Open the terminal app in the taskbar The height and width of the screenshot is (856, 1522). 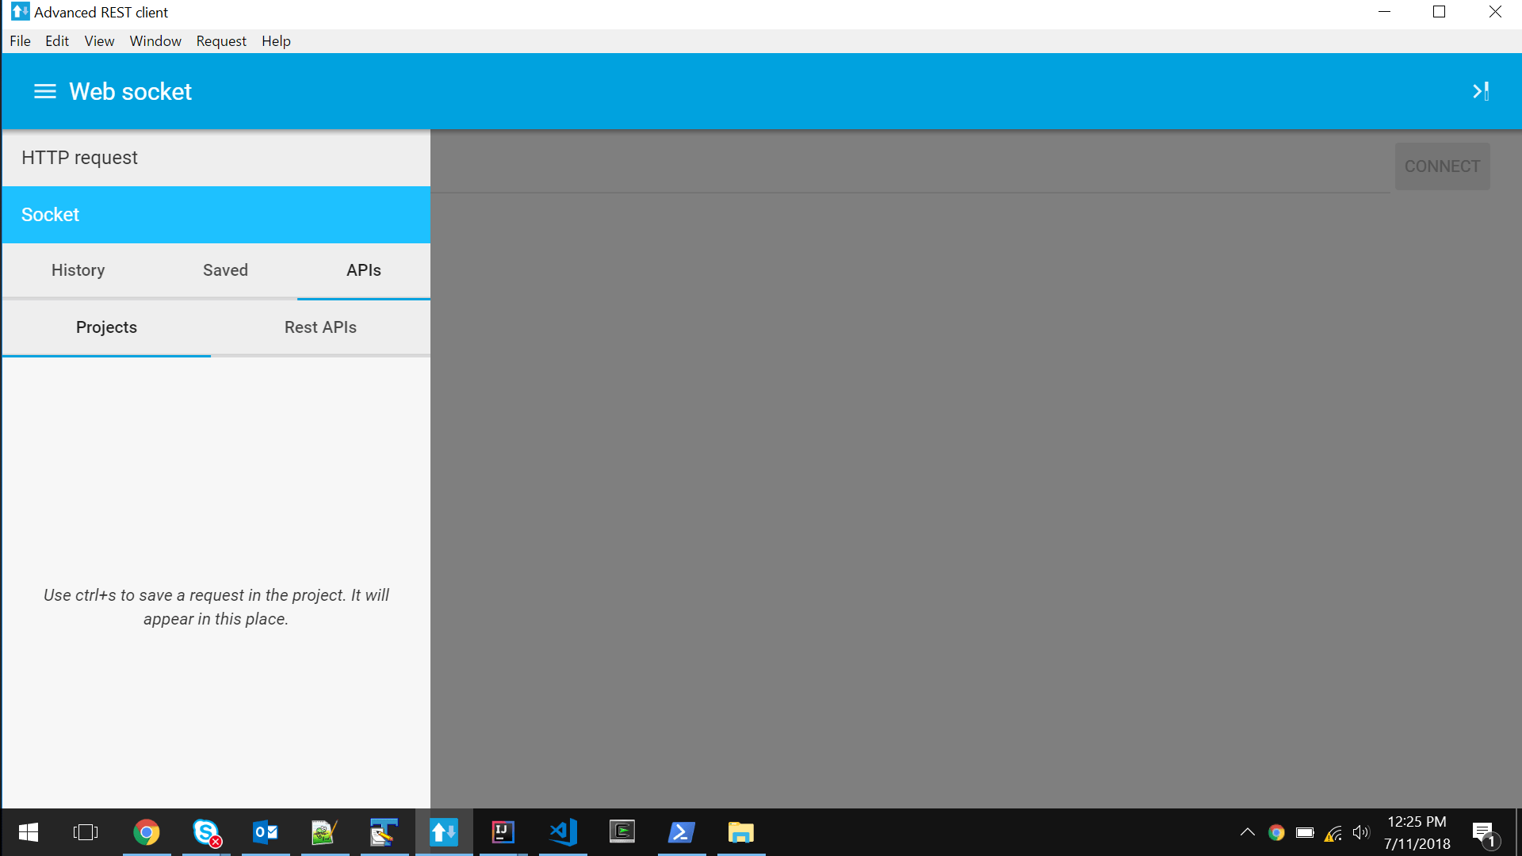pos(622,832)
